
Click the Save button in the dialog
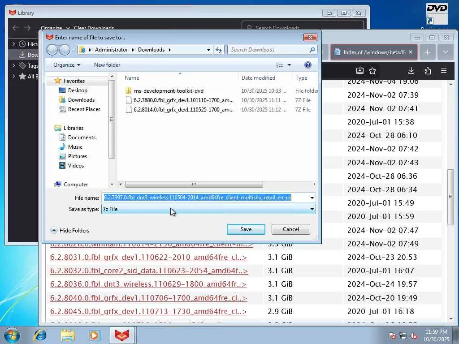[x=246, y=229]
